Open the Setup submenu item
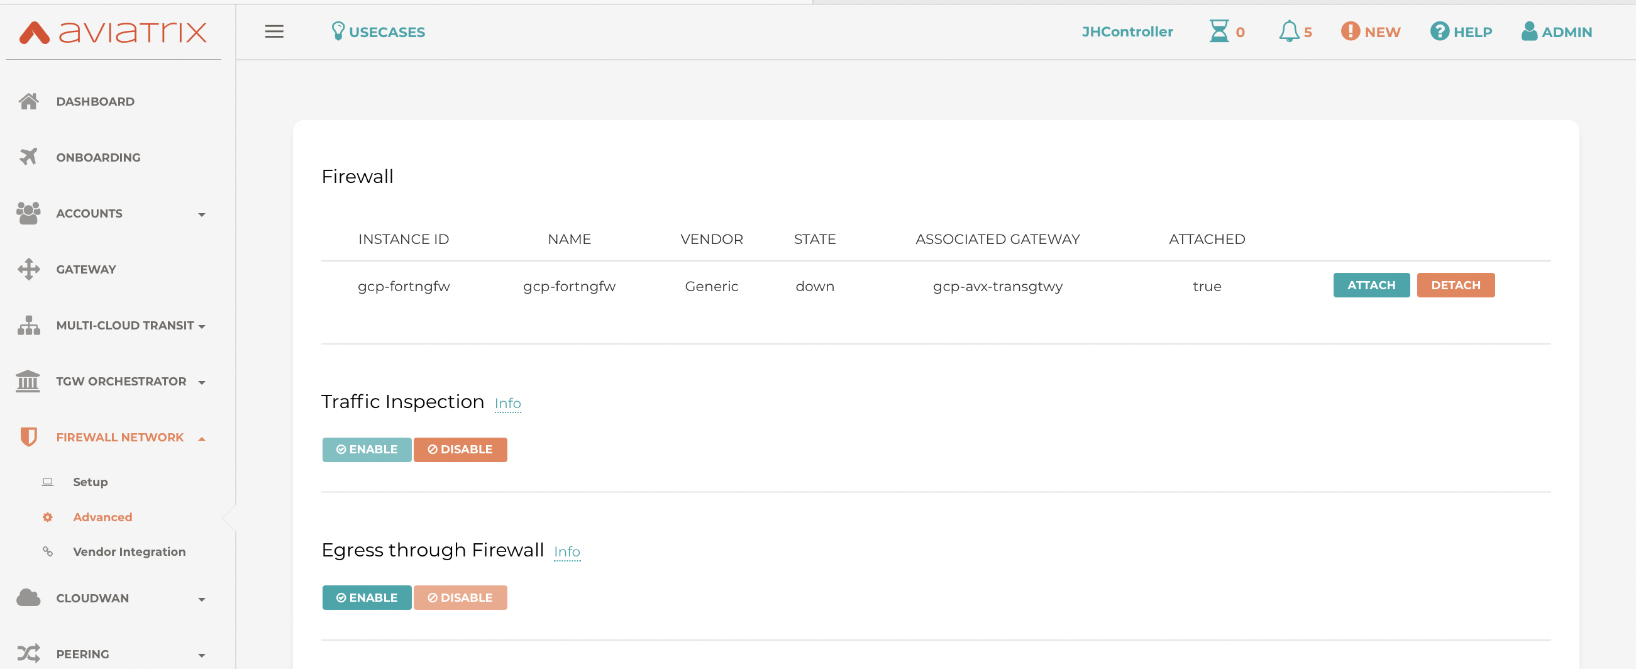Image resolution: width=1636 pixels, height=669 pixels. (x=90, y=482)
